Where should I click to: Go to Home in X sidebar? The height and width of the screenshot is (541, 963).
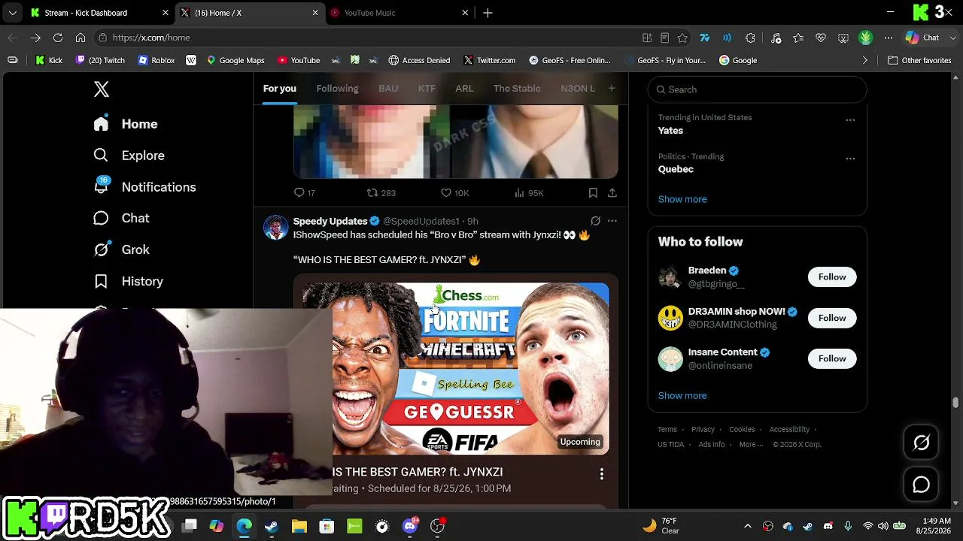[x=126, y=124]
